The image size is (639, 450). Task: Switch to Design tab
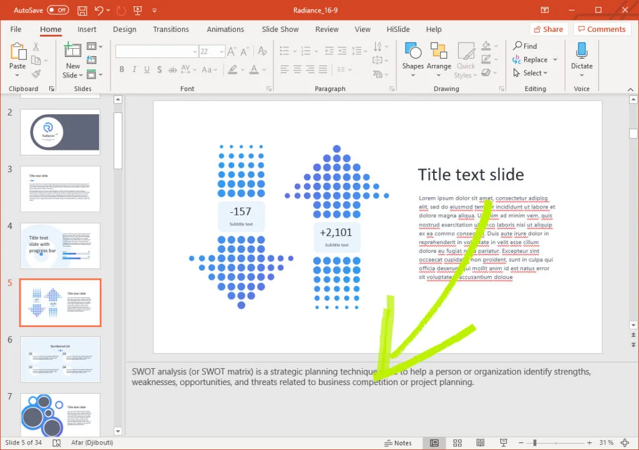point(125,29)
